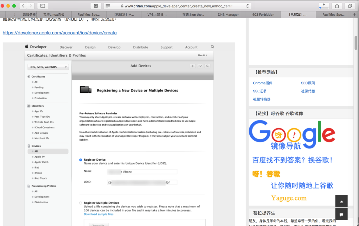The image size is (359, 226).
Task: Add a new tab with plus
Action: (x=354, y=15)
